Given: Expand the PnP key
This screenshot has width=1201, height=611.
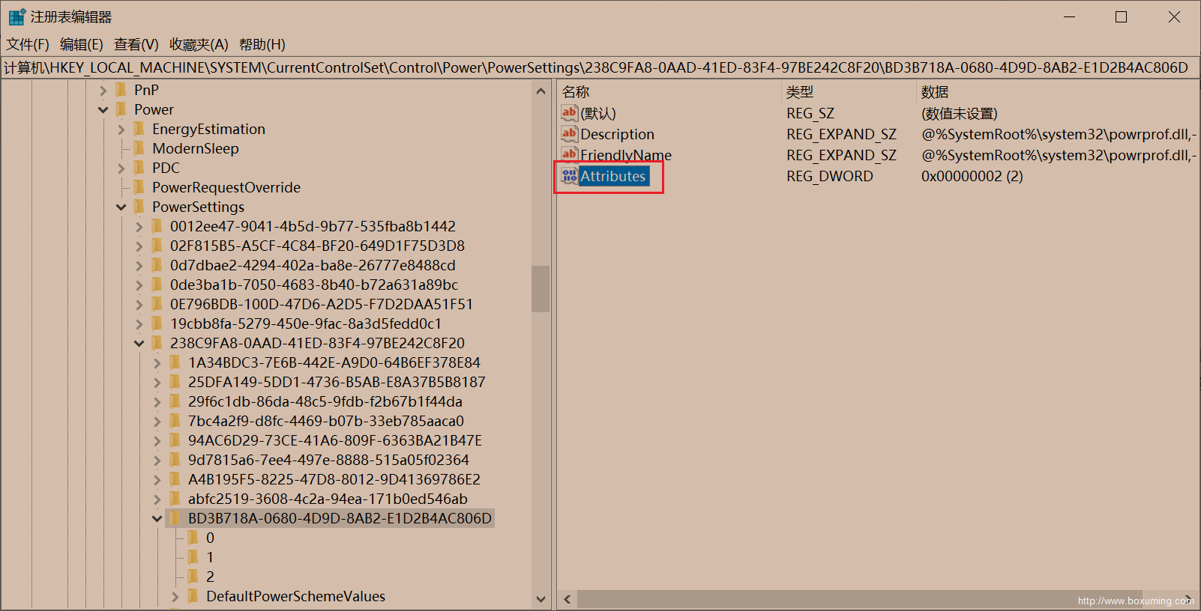Looking at the screenshot, I should pos(103,91).
